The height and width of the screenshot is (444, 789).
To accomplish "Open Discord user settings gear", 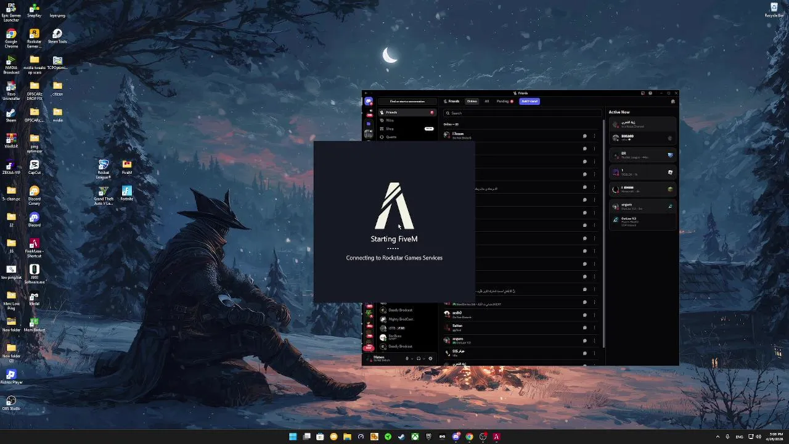I will [x=430, y=358].
